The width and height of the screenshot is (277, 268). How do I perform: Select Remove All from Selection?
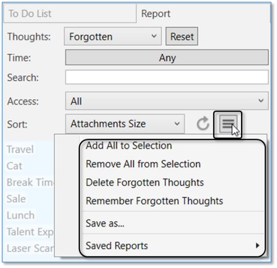[x=143, y=164]
